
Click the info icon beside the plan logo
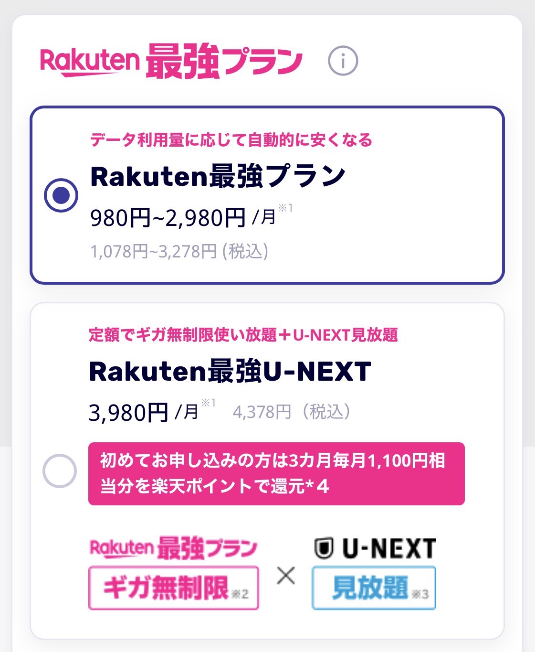pos(343,61)
